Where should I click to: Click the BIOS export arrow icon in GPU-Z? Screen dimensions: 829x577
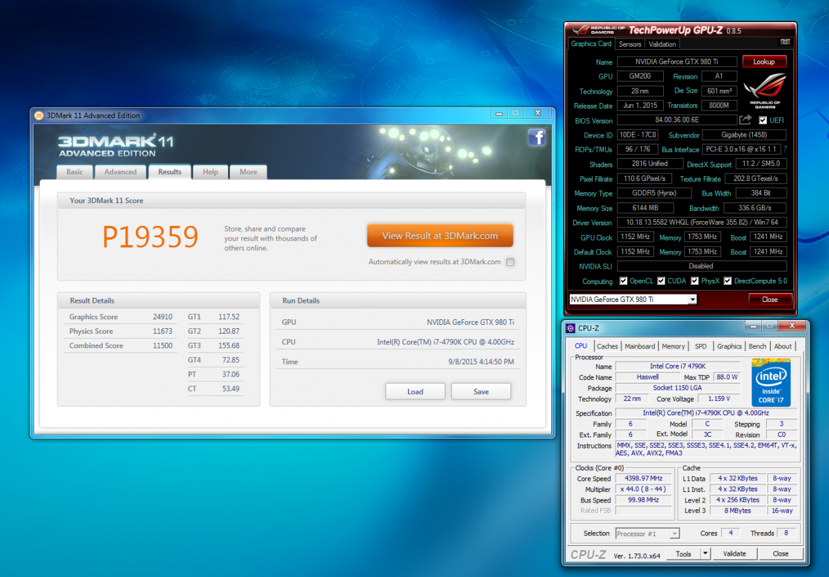745,120
